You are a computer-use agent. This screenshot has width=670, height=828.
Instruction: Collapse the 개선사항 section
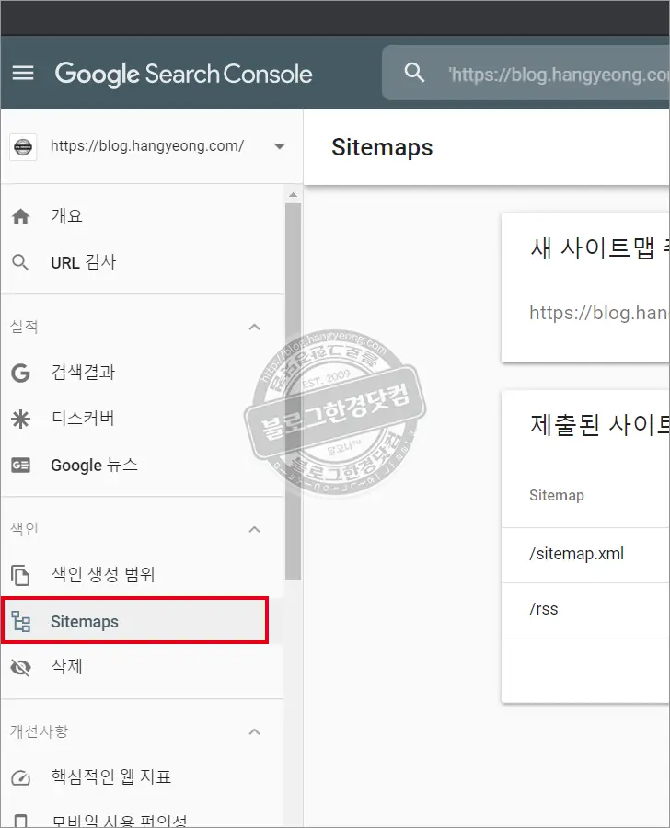(255, 731)
